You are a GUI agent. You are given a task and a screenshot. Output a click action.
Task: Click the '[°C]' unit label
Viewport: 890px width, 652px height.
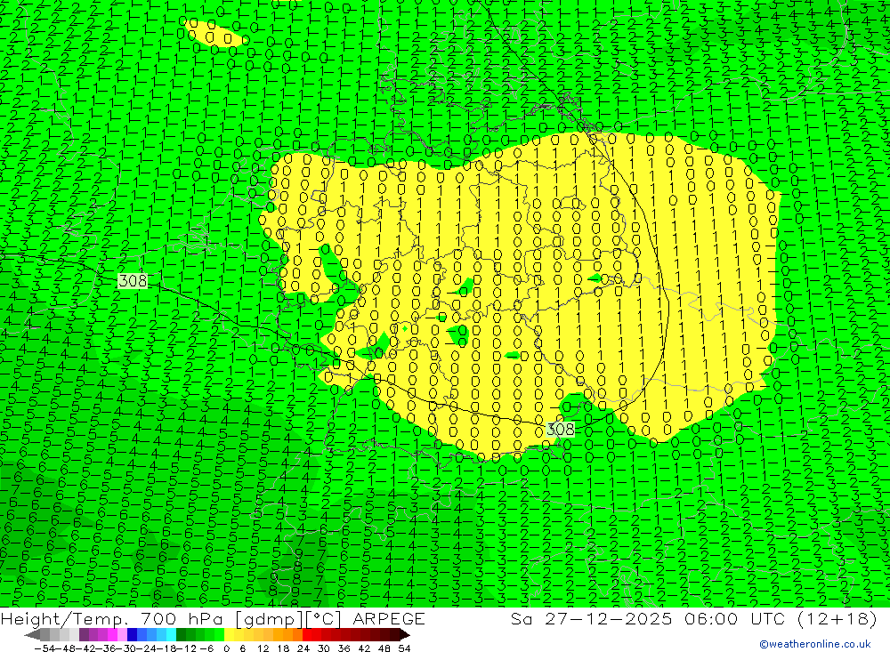pos(323,619)
